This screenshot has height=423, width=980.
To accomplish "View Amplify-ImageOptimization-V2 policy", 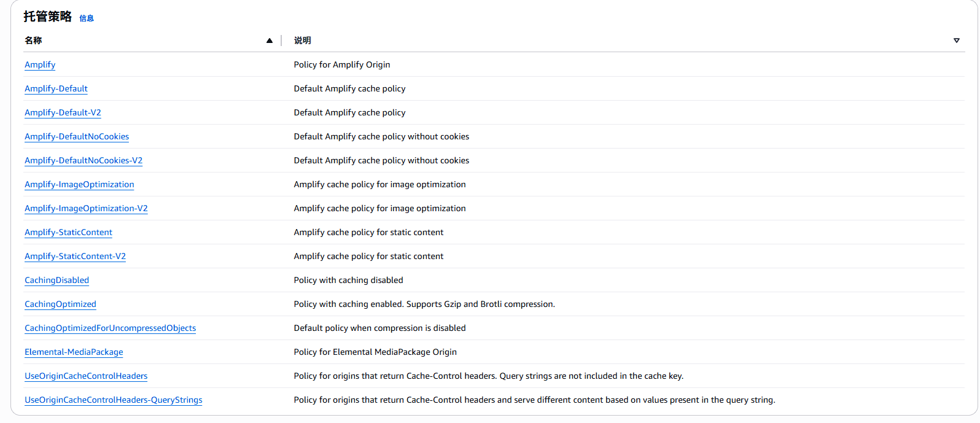I will pos(86,208).
